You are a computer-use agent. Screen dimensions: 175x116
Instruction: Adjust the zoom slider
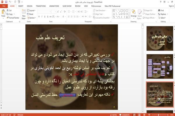pos(159,115)
